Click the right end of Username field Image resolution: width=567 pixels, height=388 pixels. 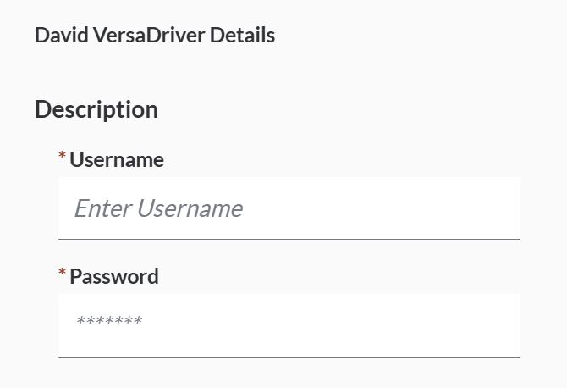[x=504, y=208]
